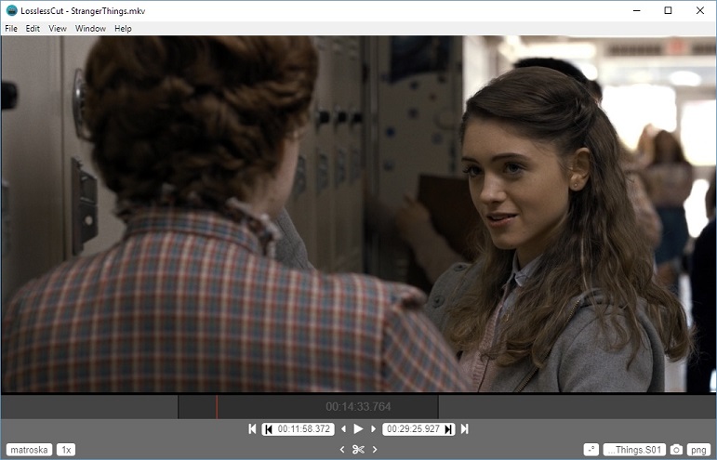Open the View menu
The width and height of the screenshot is (717, 460).
coord(58,28)
